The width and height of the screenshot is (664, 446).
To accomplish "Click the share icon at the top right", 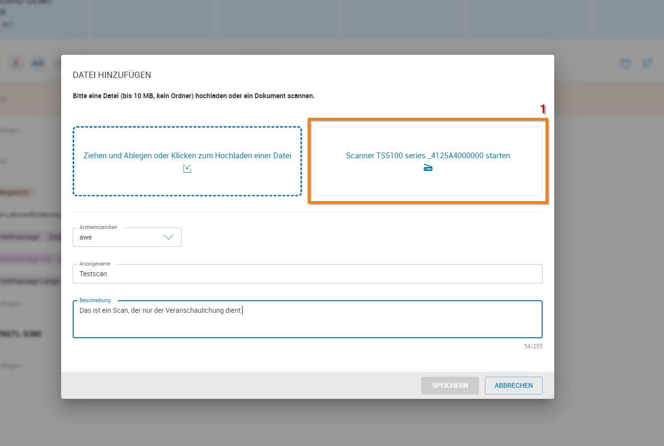I will 647,63.
